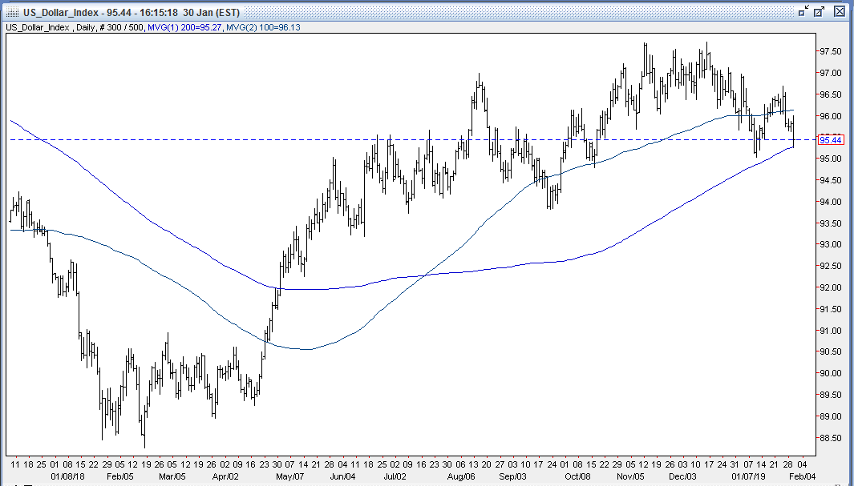
Task: Click the 01/07/19 date axis label
Action: (747, 476)
